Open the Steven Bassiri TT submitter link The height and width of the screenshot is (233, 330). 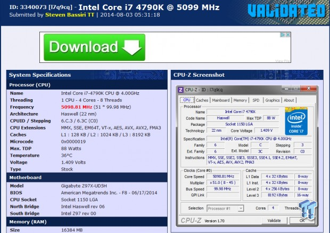[x=70, y=15]
